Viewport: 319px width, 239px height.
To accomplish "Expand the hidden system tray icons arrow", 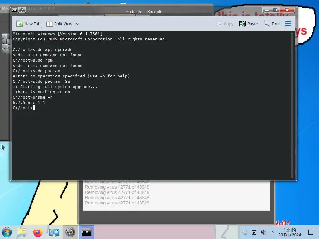I will tap(272, 232).
